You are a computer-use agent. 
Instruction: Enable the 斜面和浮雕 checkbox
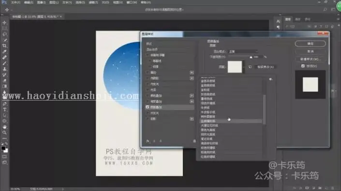(148, 55)
